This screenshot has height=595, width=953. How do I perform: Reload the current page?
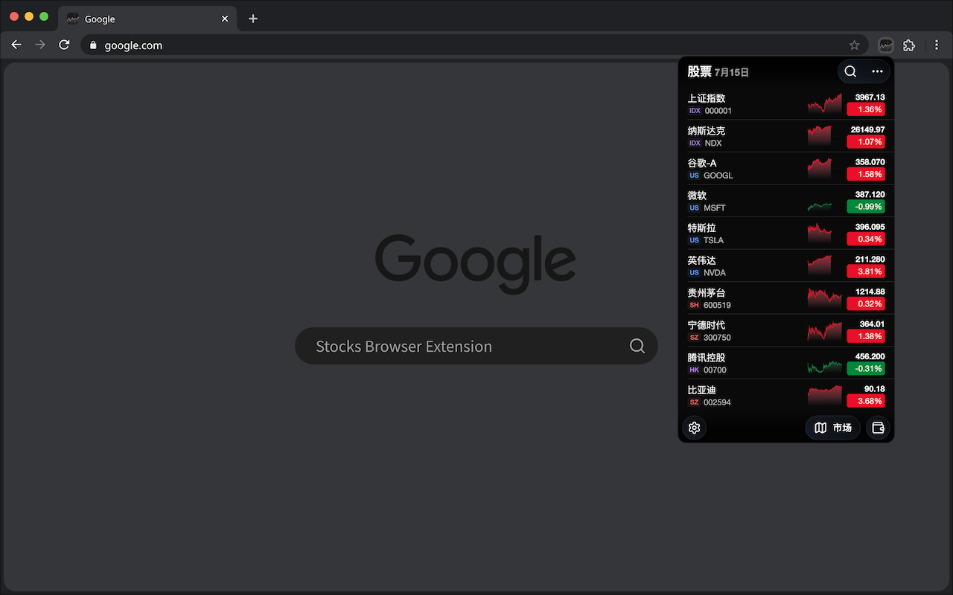(64, 45)
